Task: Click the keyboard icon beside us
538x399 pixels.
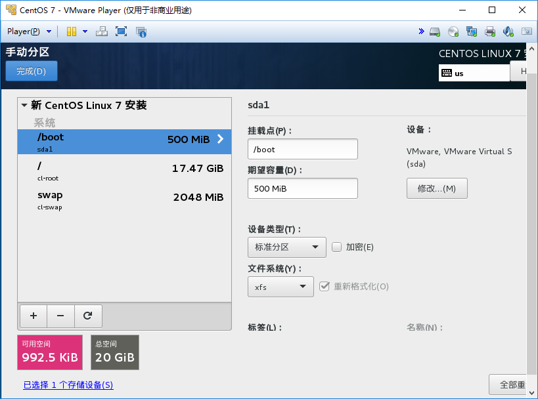Action: tap(447, 73)
